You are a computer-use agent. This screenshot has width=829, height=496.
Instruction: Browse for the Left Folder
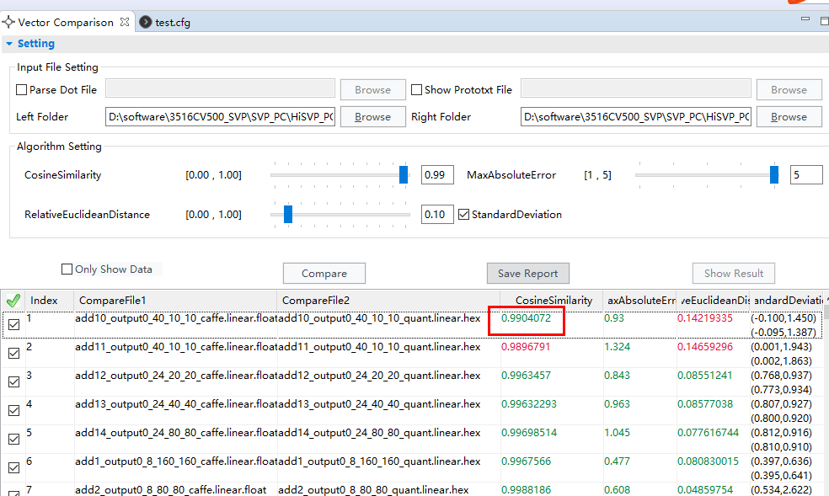[x=372, y=117]
